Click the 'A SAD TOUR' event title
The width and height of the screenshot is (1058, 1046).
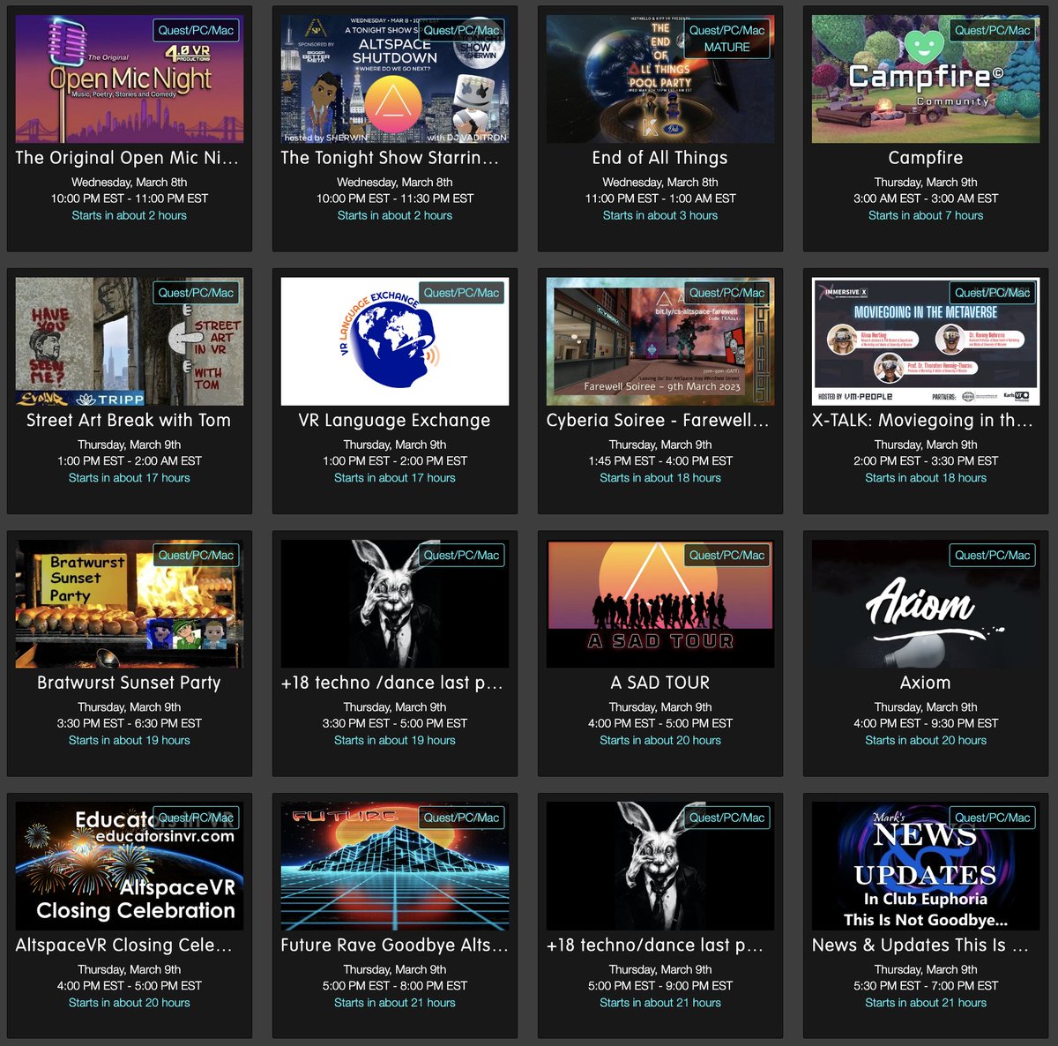[660, 683]
